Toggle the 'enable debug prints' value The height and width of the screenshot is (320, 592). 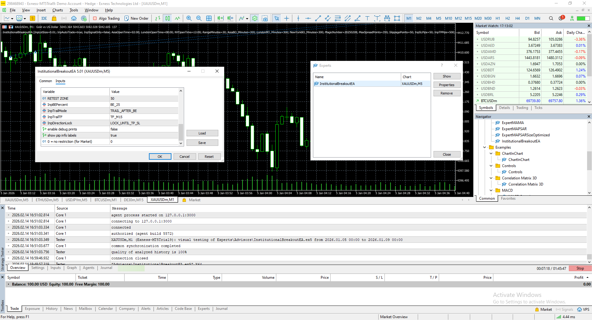point(144,129)
